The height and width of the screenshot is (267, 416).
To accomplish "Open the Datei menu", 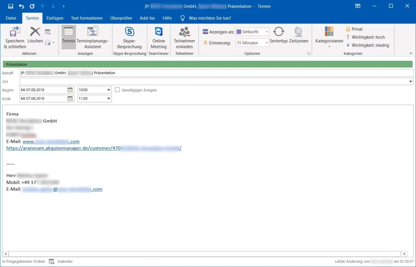I will (x=11, y=18).
